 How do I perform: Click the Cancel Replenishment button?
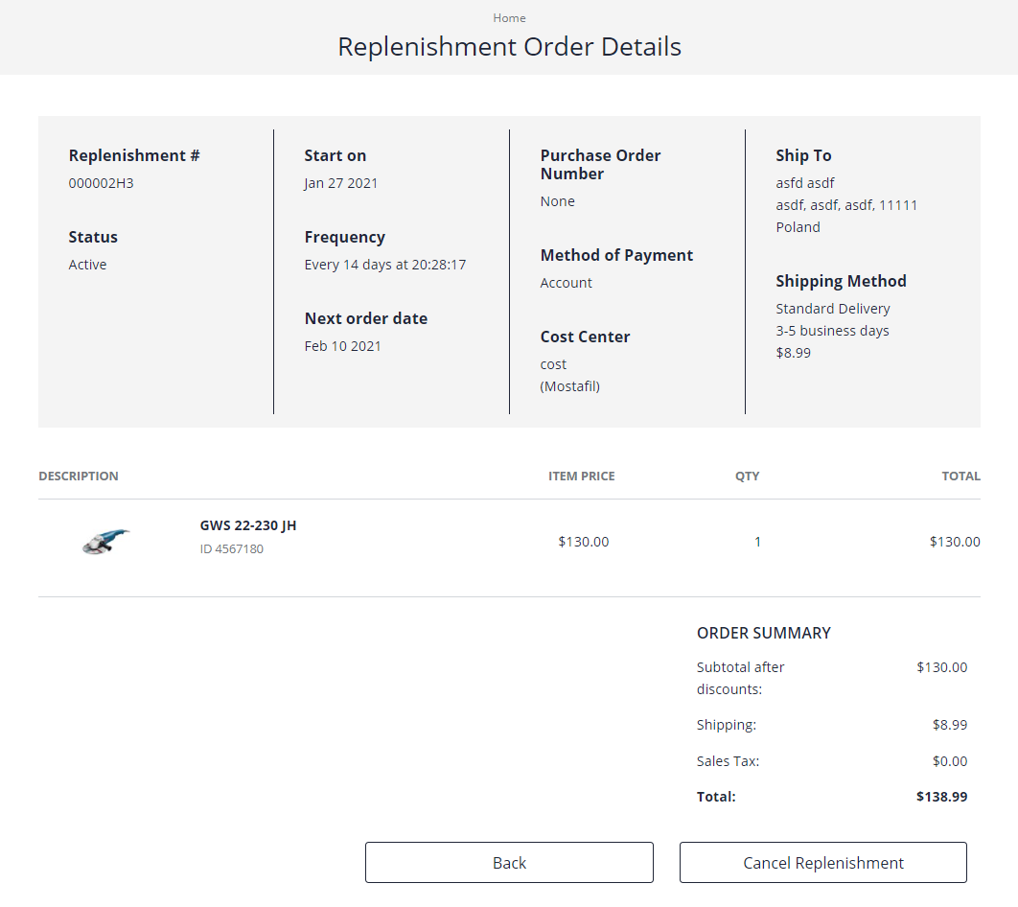823,862
